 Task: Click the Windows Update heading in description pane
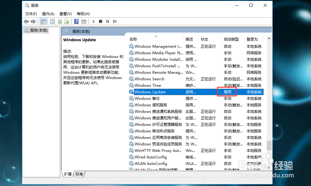pyautogui.click(x=79, y=40)
